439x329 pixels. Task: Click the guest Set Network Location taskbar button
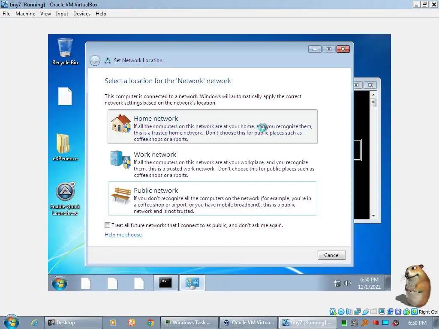point(192,283)
